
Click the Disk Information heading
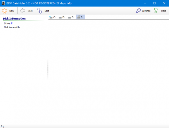14,19
